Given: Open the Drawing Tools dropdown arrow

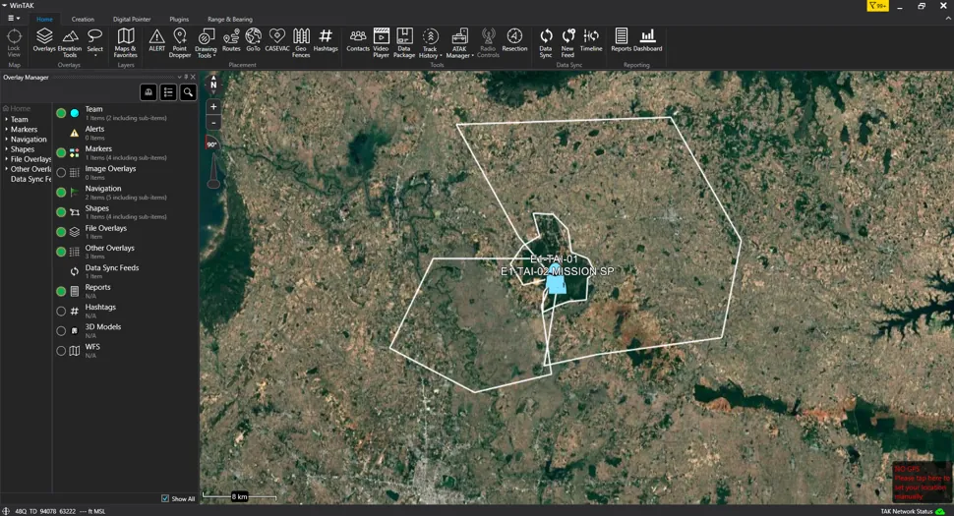Looking at the screenshot, I should pos(215,56).
